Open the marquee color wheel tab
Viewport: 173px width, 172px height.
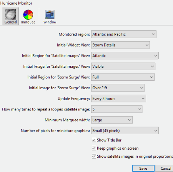(x=28, y=17)
